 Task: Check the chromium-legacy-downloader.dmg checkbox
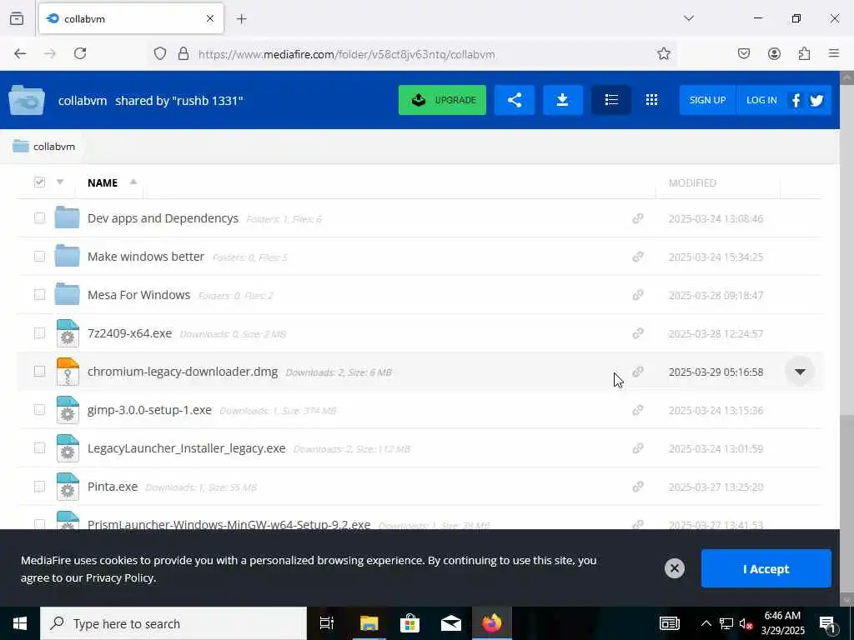[x=39, y=371]
